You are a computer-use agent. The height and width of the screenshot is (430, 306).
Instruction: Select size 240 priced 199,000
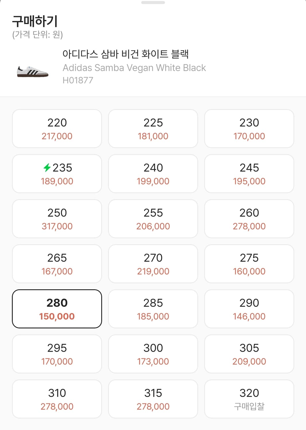[x=153, y=174]
